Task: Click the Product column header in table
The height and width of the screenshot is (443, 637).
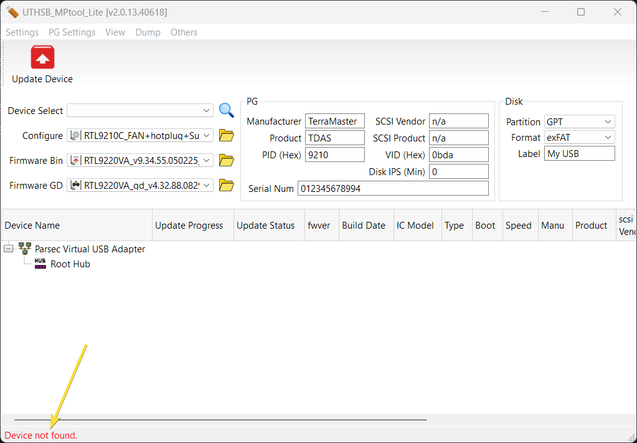Action: tap(594, 225)
